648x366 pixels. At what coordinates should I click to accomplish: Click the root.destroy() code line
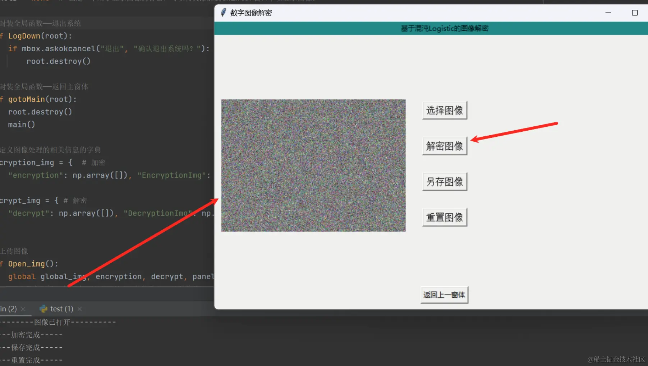click(x=58, y=61)
